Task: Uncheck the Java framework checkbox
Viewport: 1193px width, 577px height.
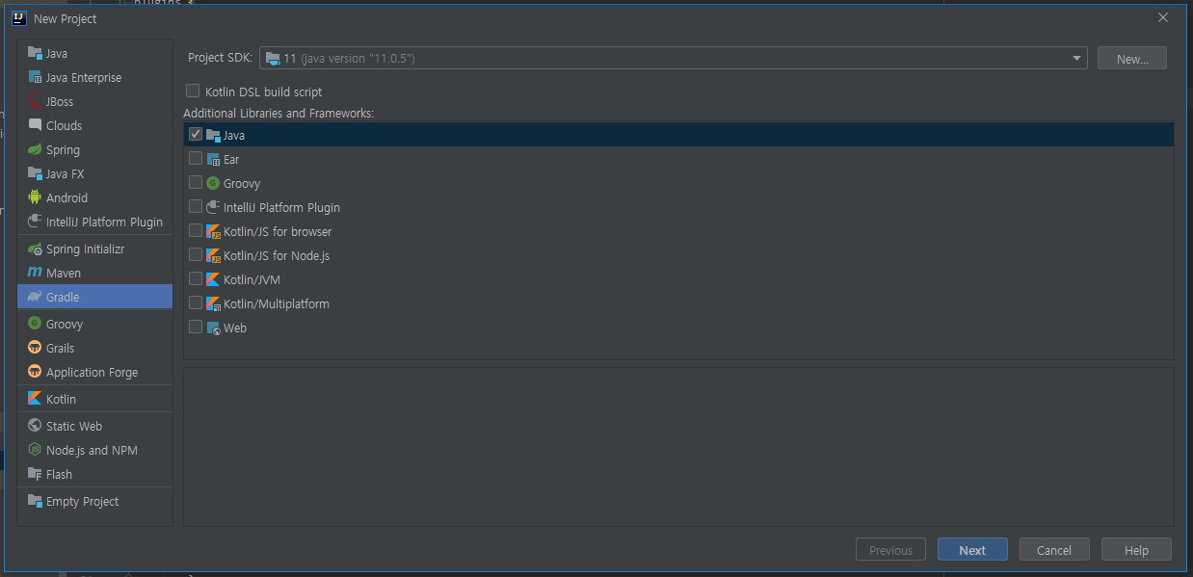Action: tap(196, 135)
